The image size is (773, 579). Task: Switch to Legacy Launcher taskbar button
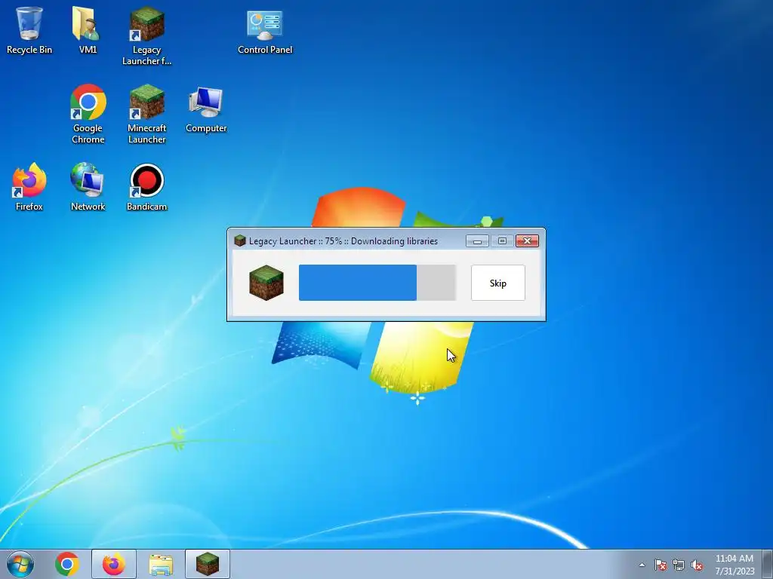208,564
